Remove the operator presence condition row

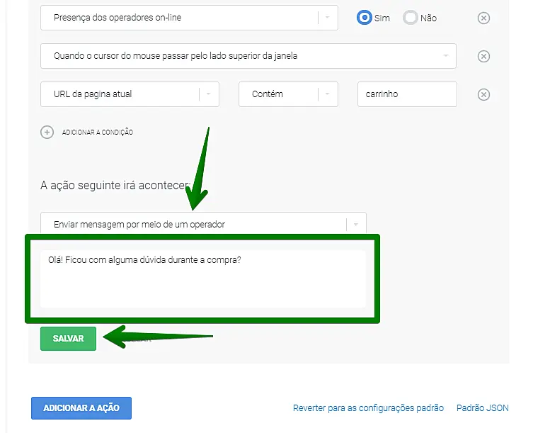tap(483, 18)
